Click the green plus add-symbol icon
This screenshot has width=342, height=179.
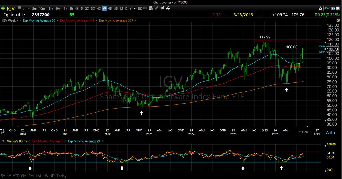point(3,9)
